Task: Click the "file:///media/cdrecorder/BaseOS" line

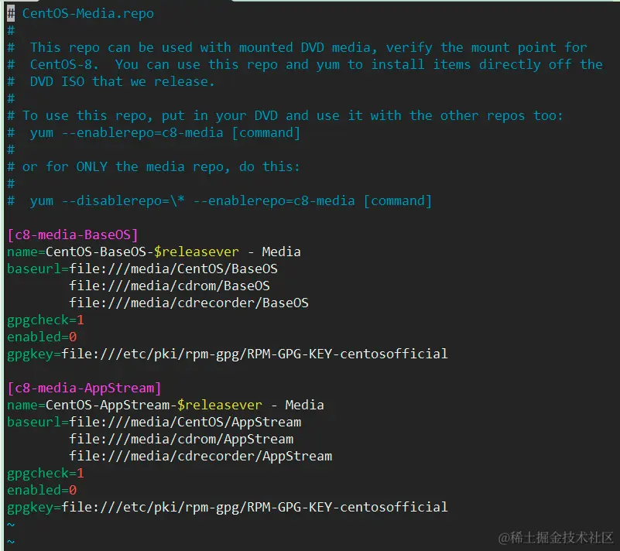Action: tap(189, 303)
